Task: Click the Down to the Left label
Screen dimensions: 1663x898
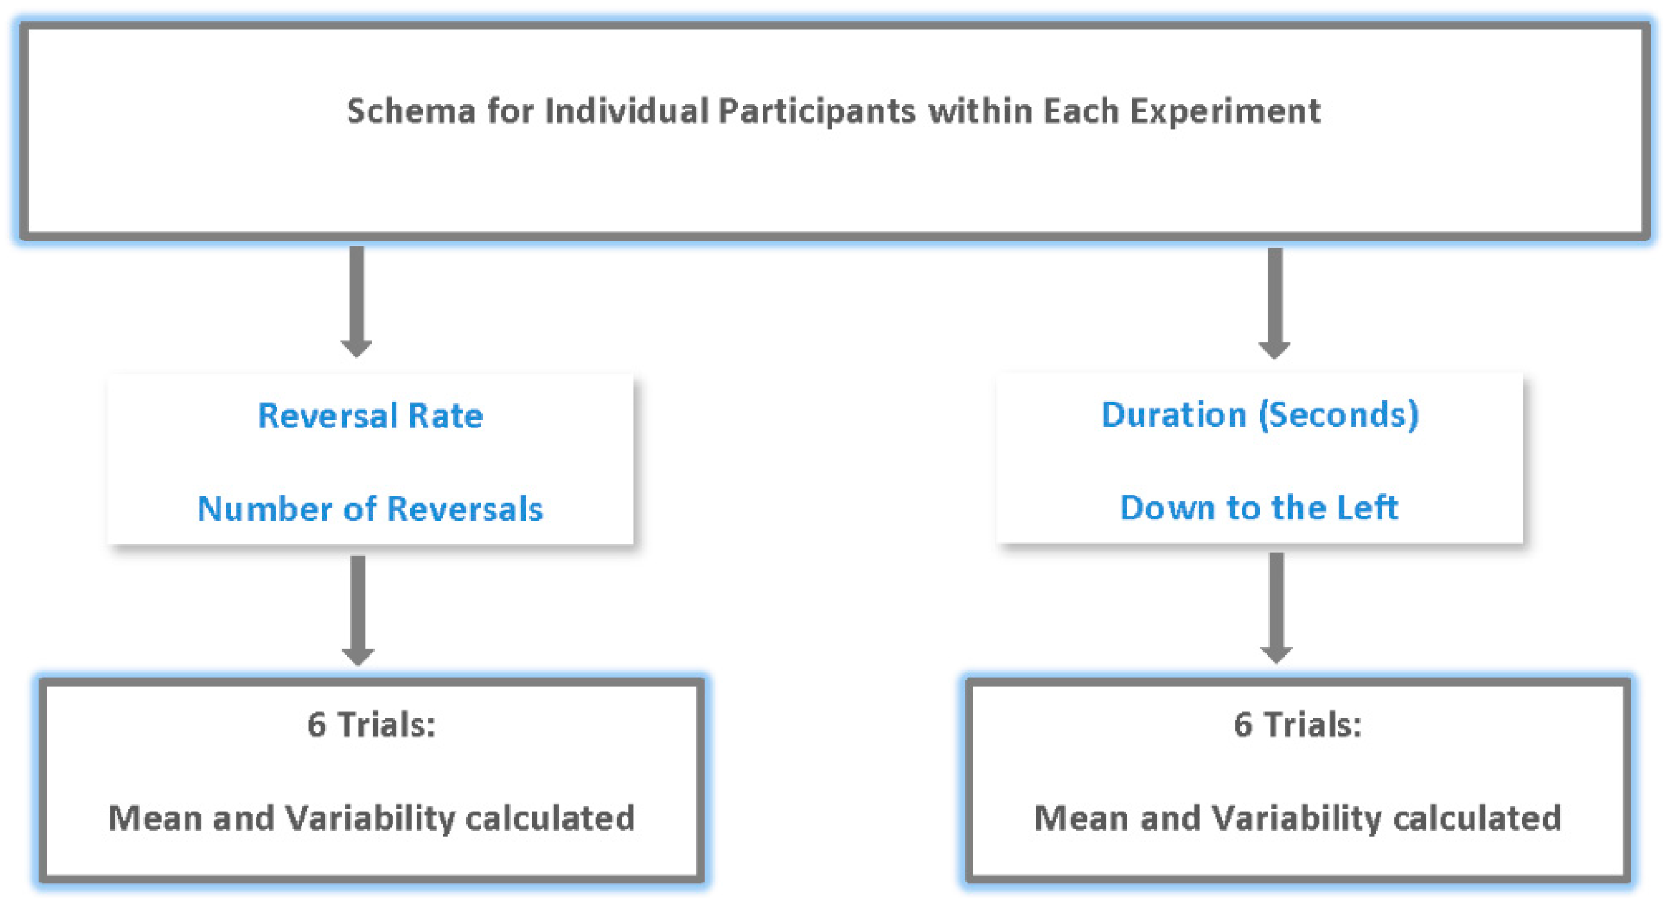Action: point(1259,507)
